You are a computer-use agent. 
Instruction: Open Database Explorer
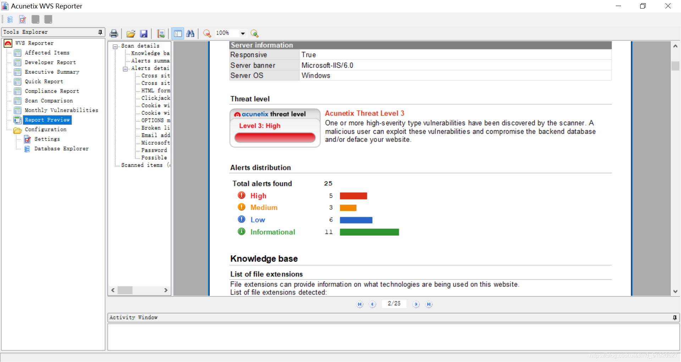coord(62,149)
